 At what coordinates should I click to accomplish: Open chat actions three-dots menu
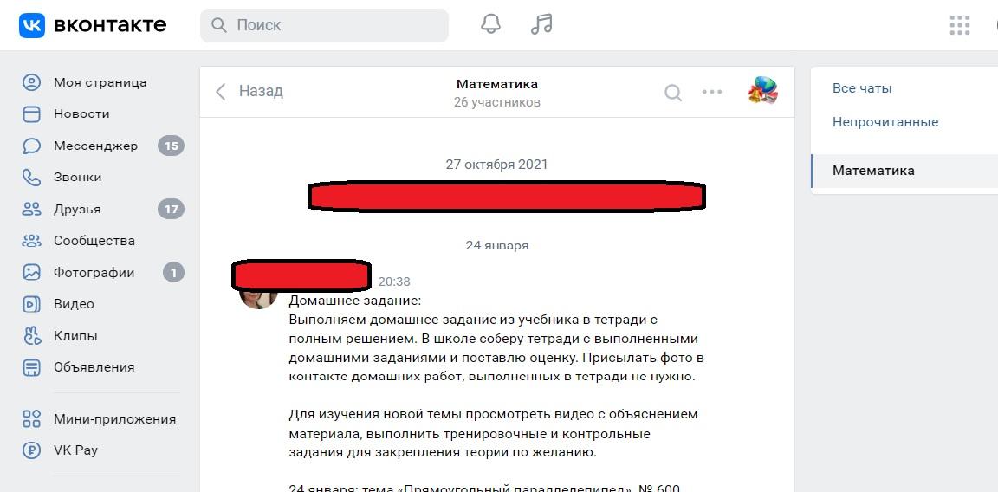pyautogui.click(x=711, y=92)
